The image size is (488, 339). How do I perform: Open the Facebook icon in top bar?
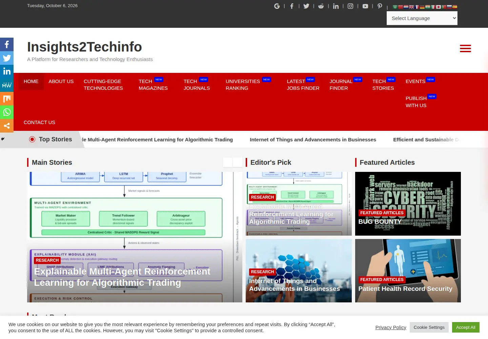click(x=292, y=6)
